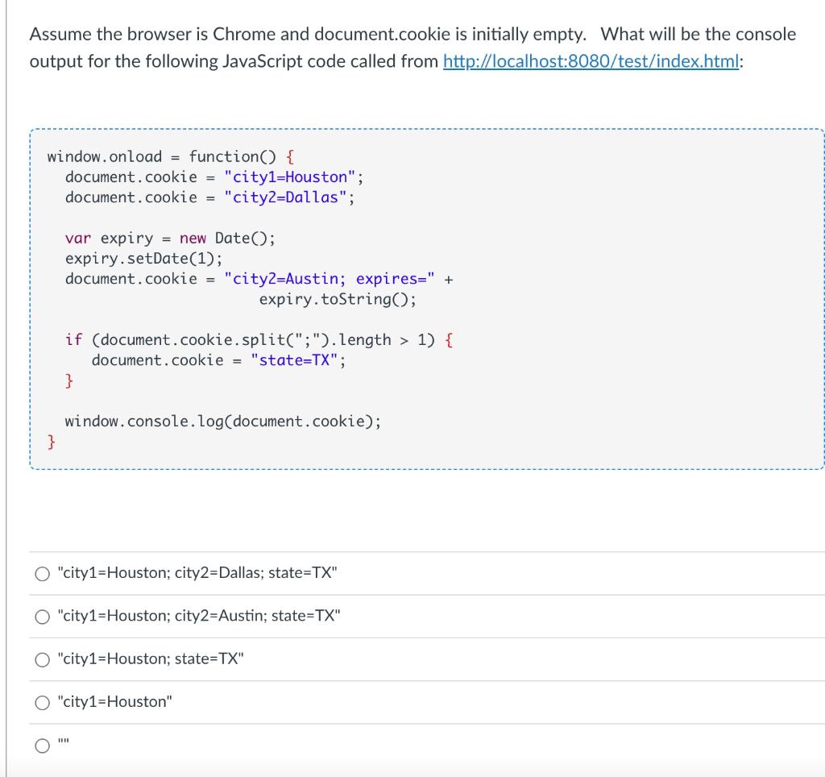Select answer "city1=Houston; state=TX"
825x777 pixels.
tap(41, 659)
